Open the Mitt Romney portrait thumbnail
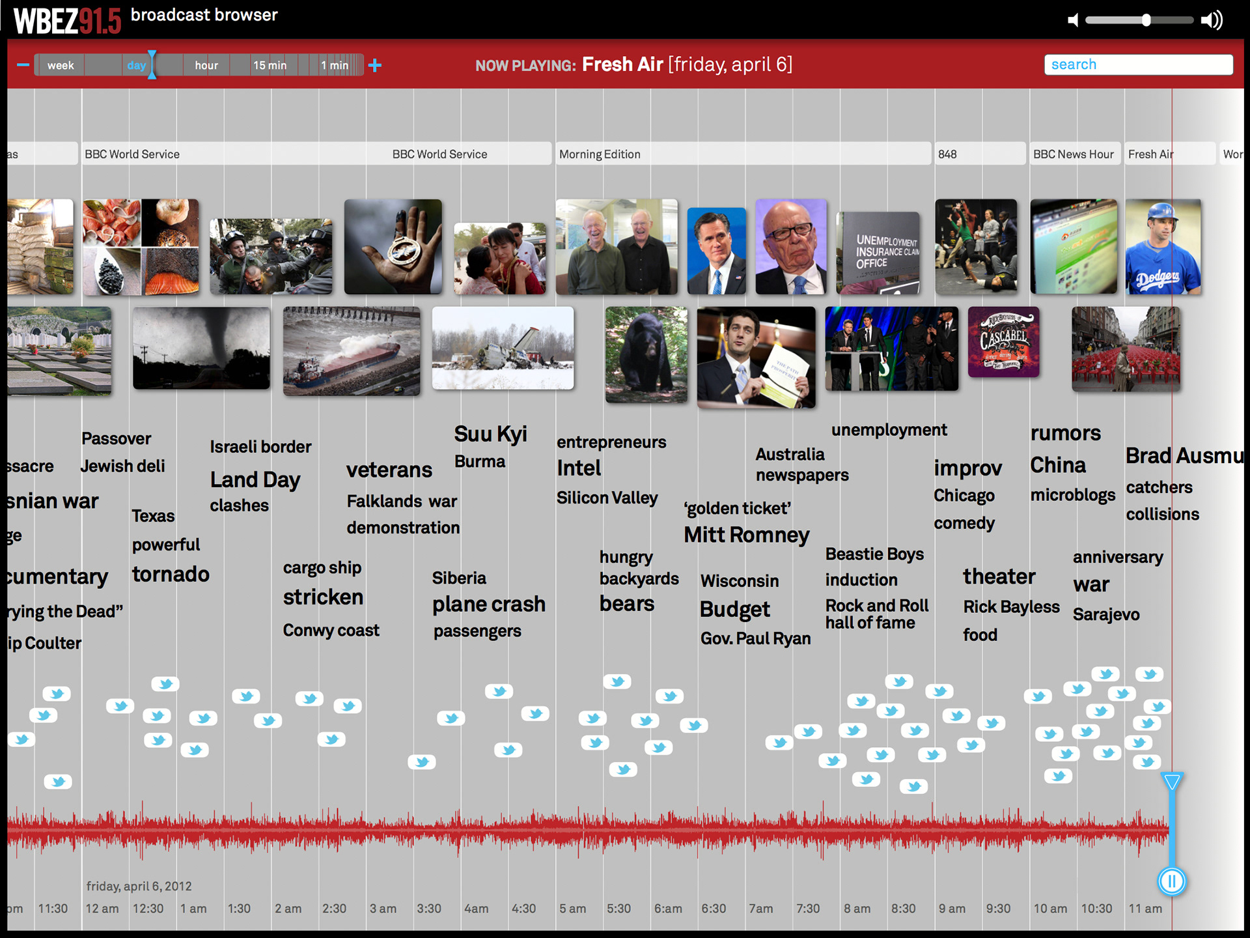This screenshot has height=938, width=1250. coord(717,251)
